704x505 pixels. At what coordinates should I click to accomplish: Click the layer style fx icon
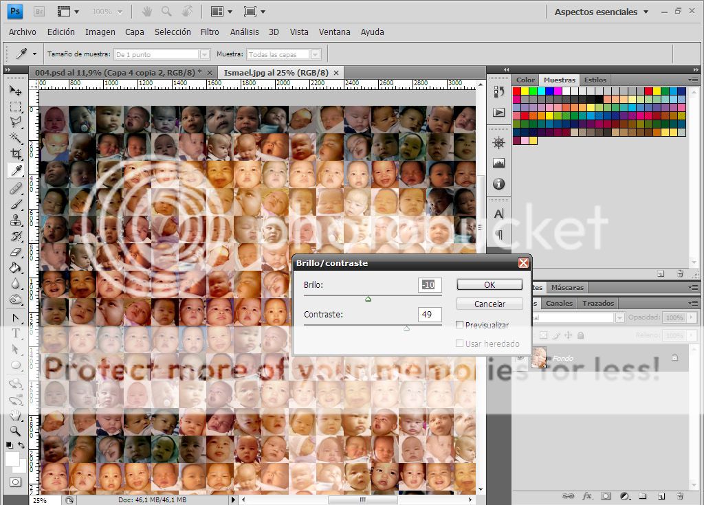click(587, 496)
